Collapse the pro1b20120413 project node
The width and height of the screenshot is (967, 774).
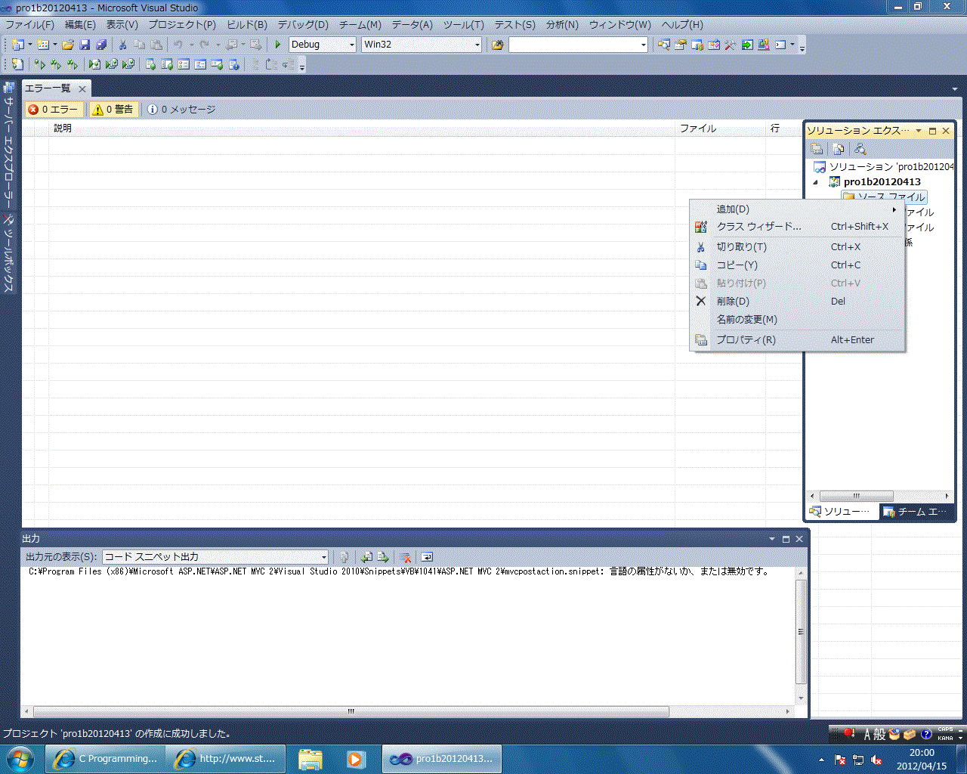point(816,182)
